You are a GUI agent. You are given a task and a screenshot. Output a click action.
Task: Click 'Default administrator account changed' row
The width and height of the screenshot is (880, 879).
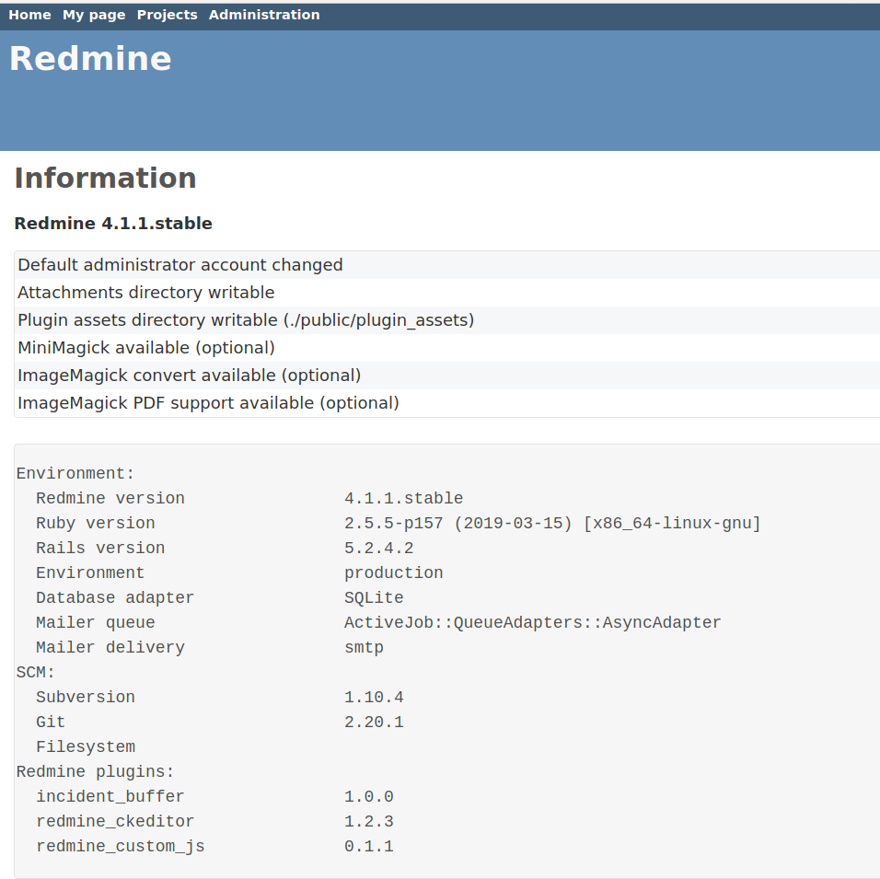(x=447, y=265)
